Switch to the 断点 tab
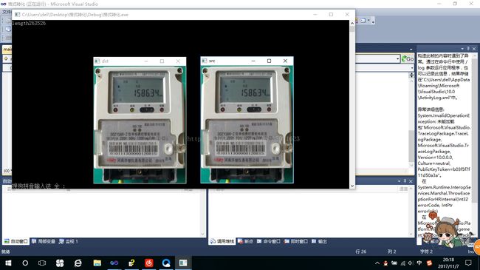 (x=245, y=241)
